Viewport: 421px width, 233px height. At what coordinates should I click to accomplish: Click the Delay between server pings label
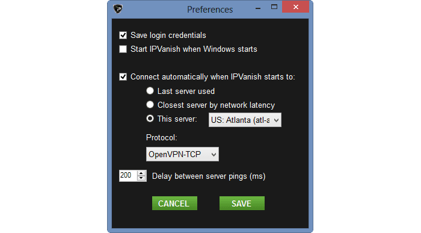point(209,176)
